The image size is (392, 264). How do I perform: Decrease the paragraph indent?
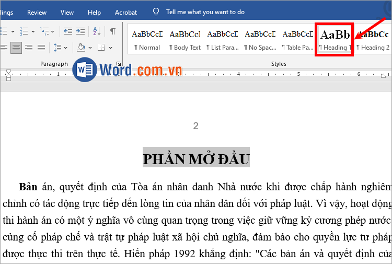point(68,31)
